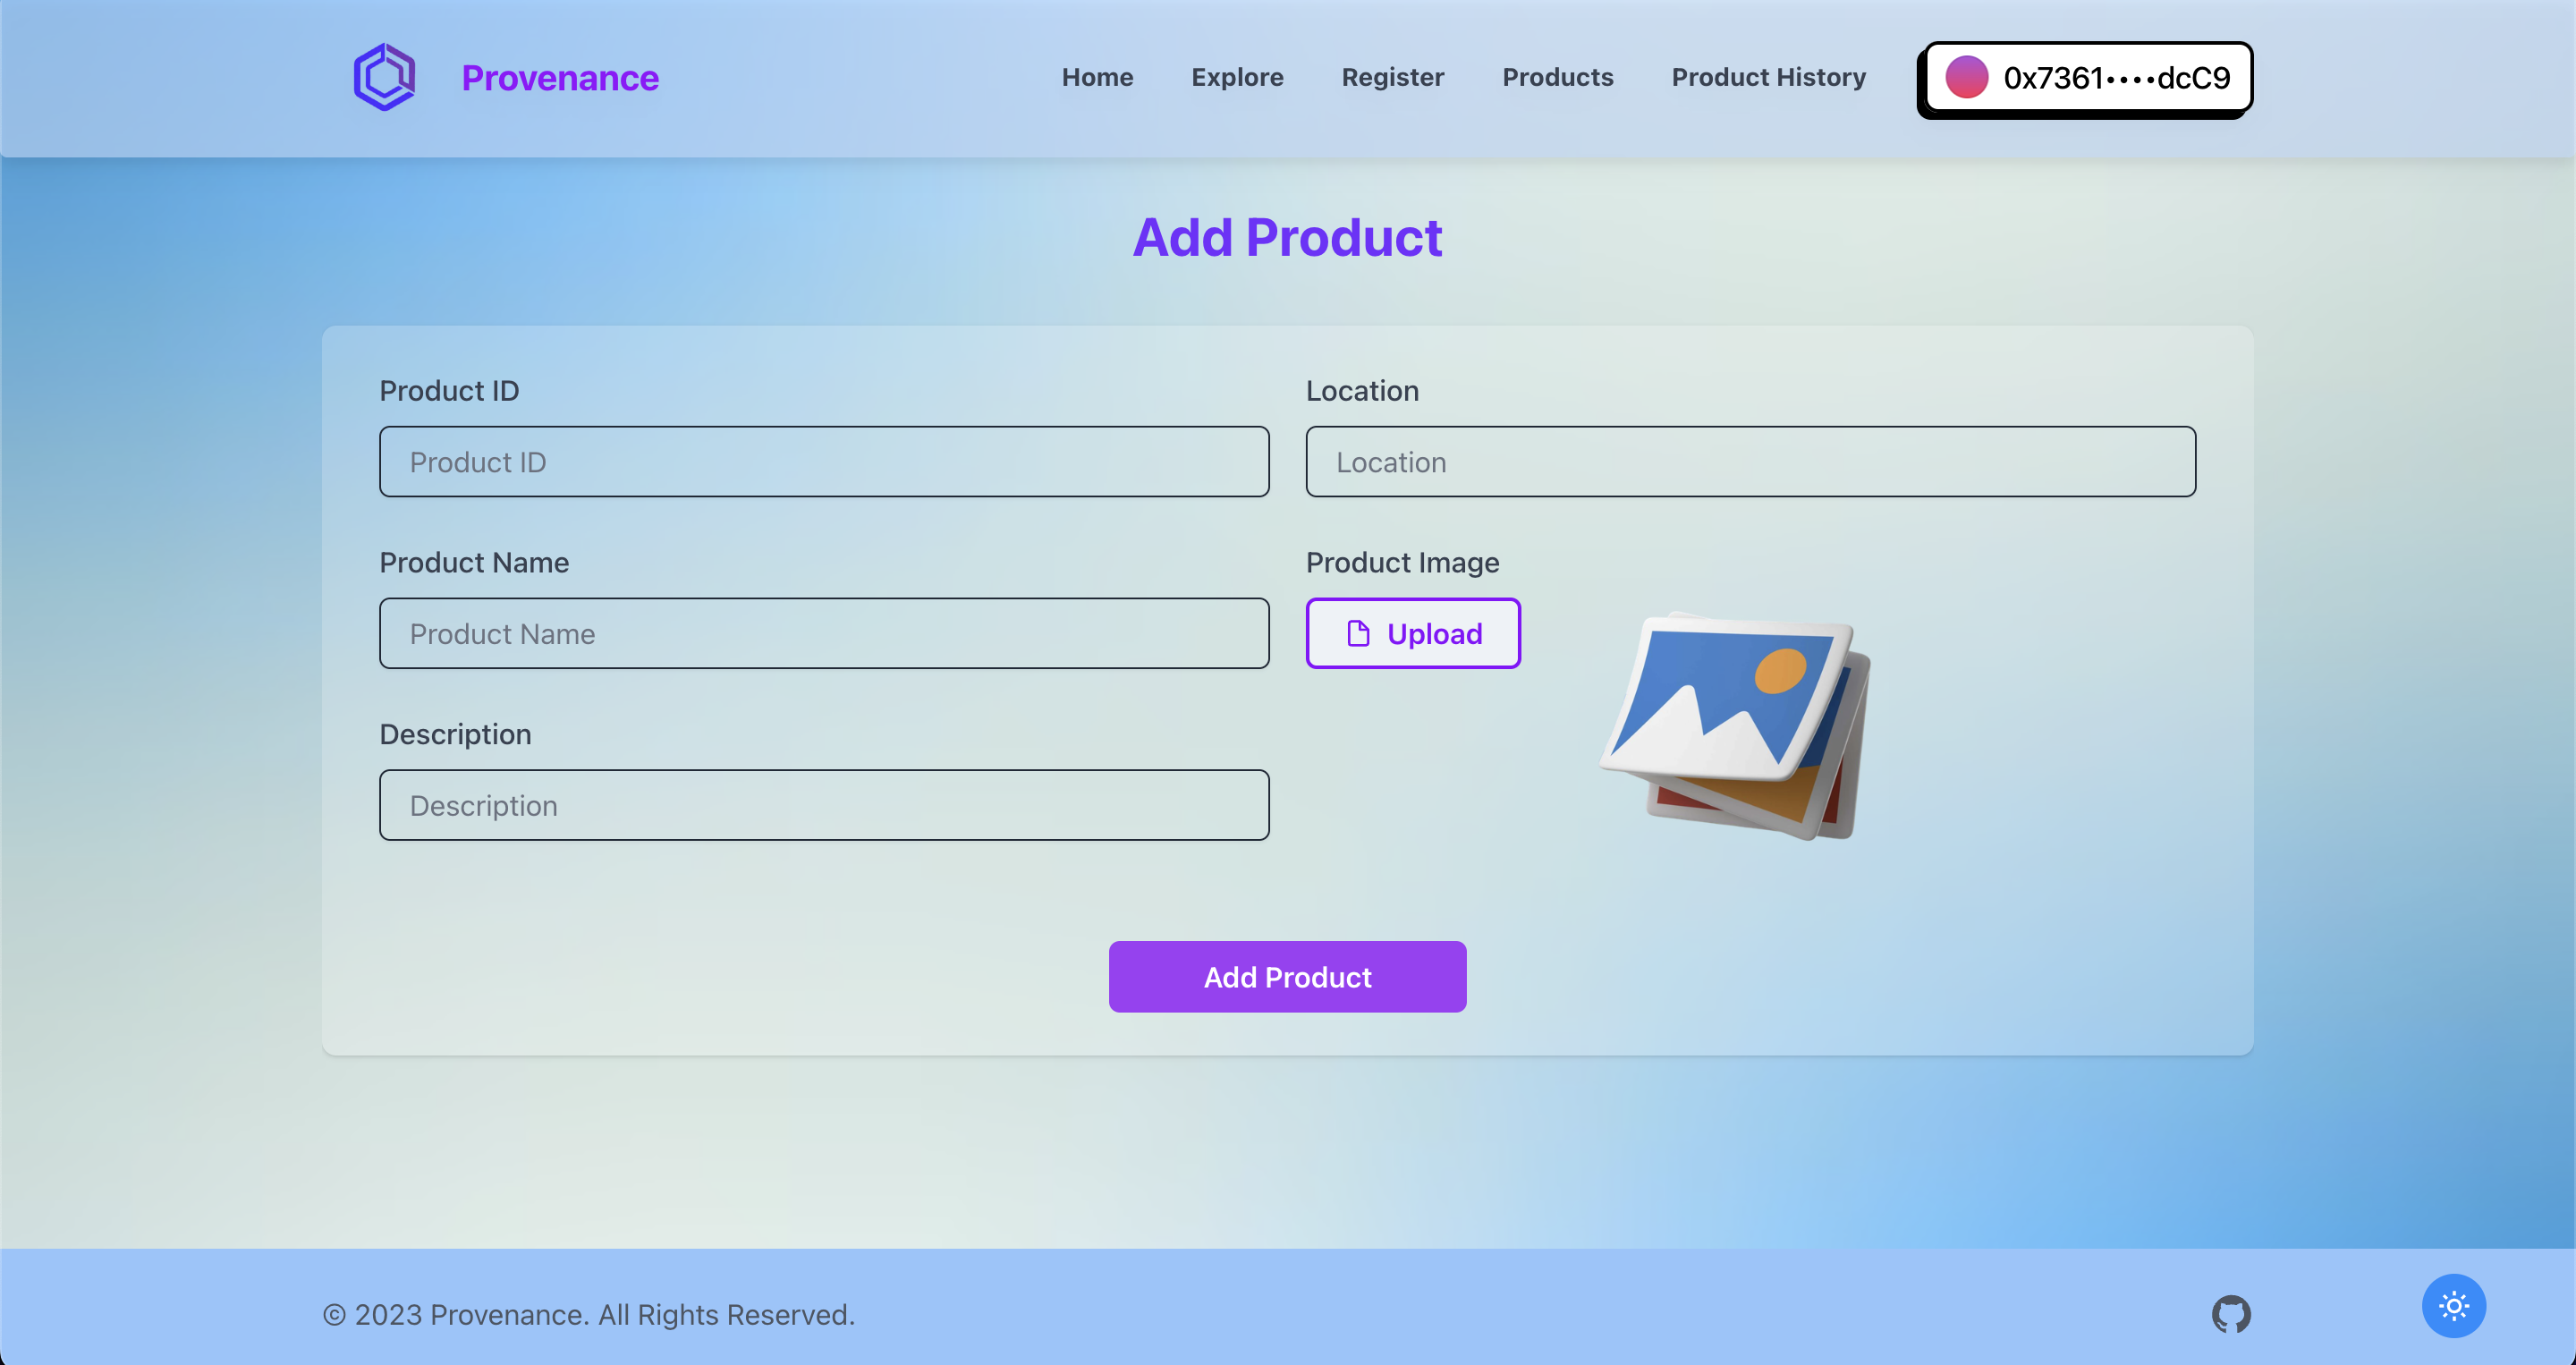Click the Provenance brand name text
Screen dimensions: 2576x1365
pos(560,77)
